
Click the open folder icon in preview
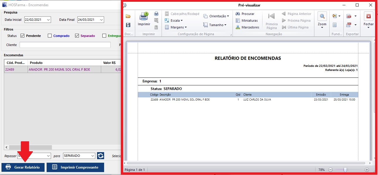[128, 16]
